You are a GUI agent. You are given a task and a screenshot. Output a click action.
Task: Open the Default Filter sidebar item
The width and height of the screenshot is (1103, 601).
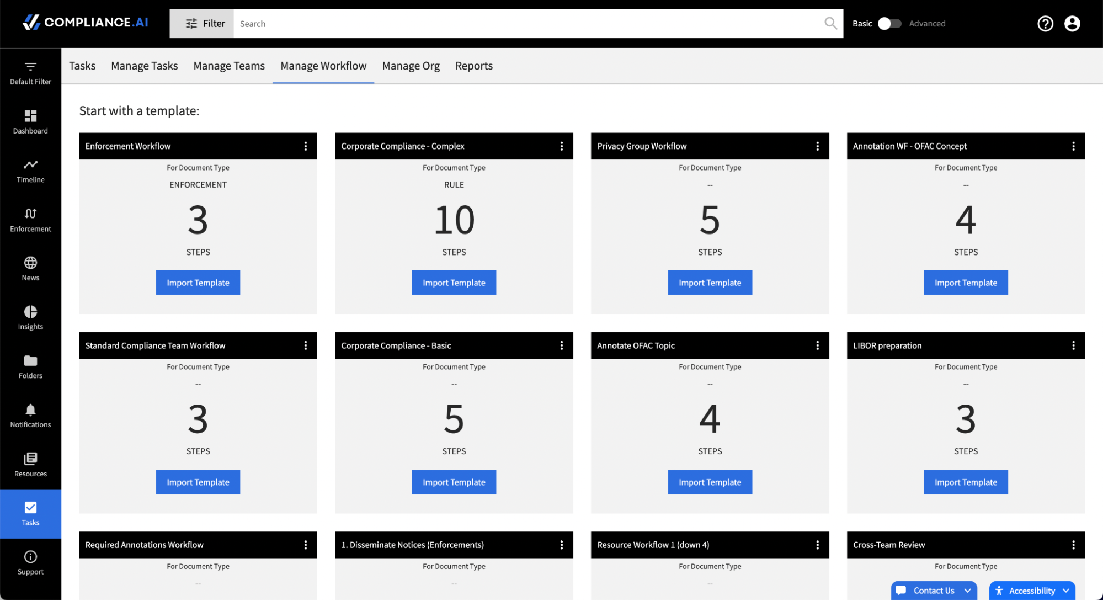pyautogui.click(x=30, y=73)
